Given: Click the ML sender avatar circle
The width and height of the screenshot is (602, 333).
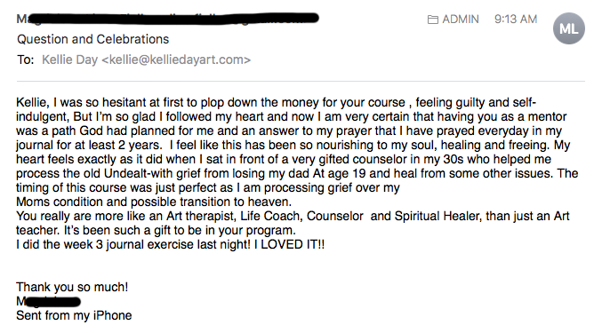Looking at the screenshot, I should pos(568,28).
